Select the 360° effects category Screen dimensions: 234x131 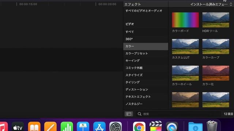pos(146,39)
